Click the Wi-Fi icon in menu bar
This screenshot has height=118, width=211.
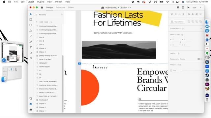[168, 2]
